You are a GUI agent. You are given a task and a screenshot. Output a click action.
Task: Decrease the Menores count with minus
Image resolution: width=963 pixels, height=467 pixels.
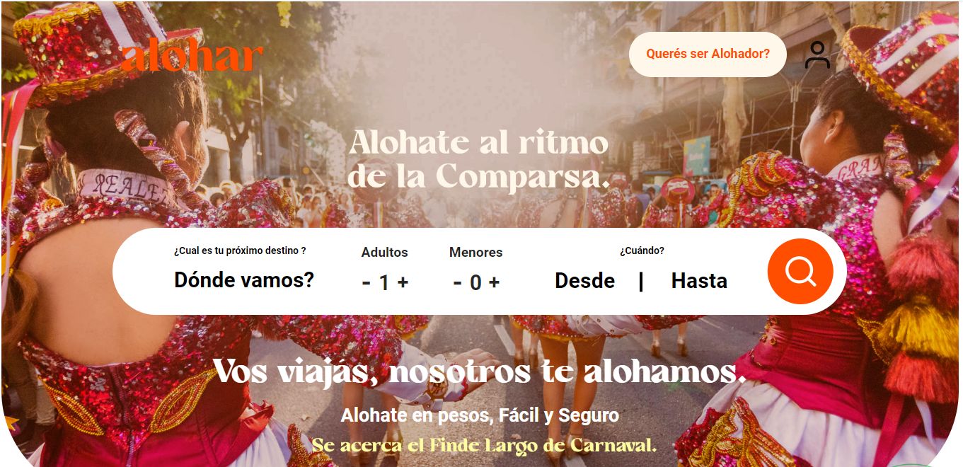(458, 282)
